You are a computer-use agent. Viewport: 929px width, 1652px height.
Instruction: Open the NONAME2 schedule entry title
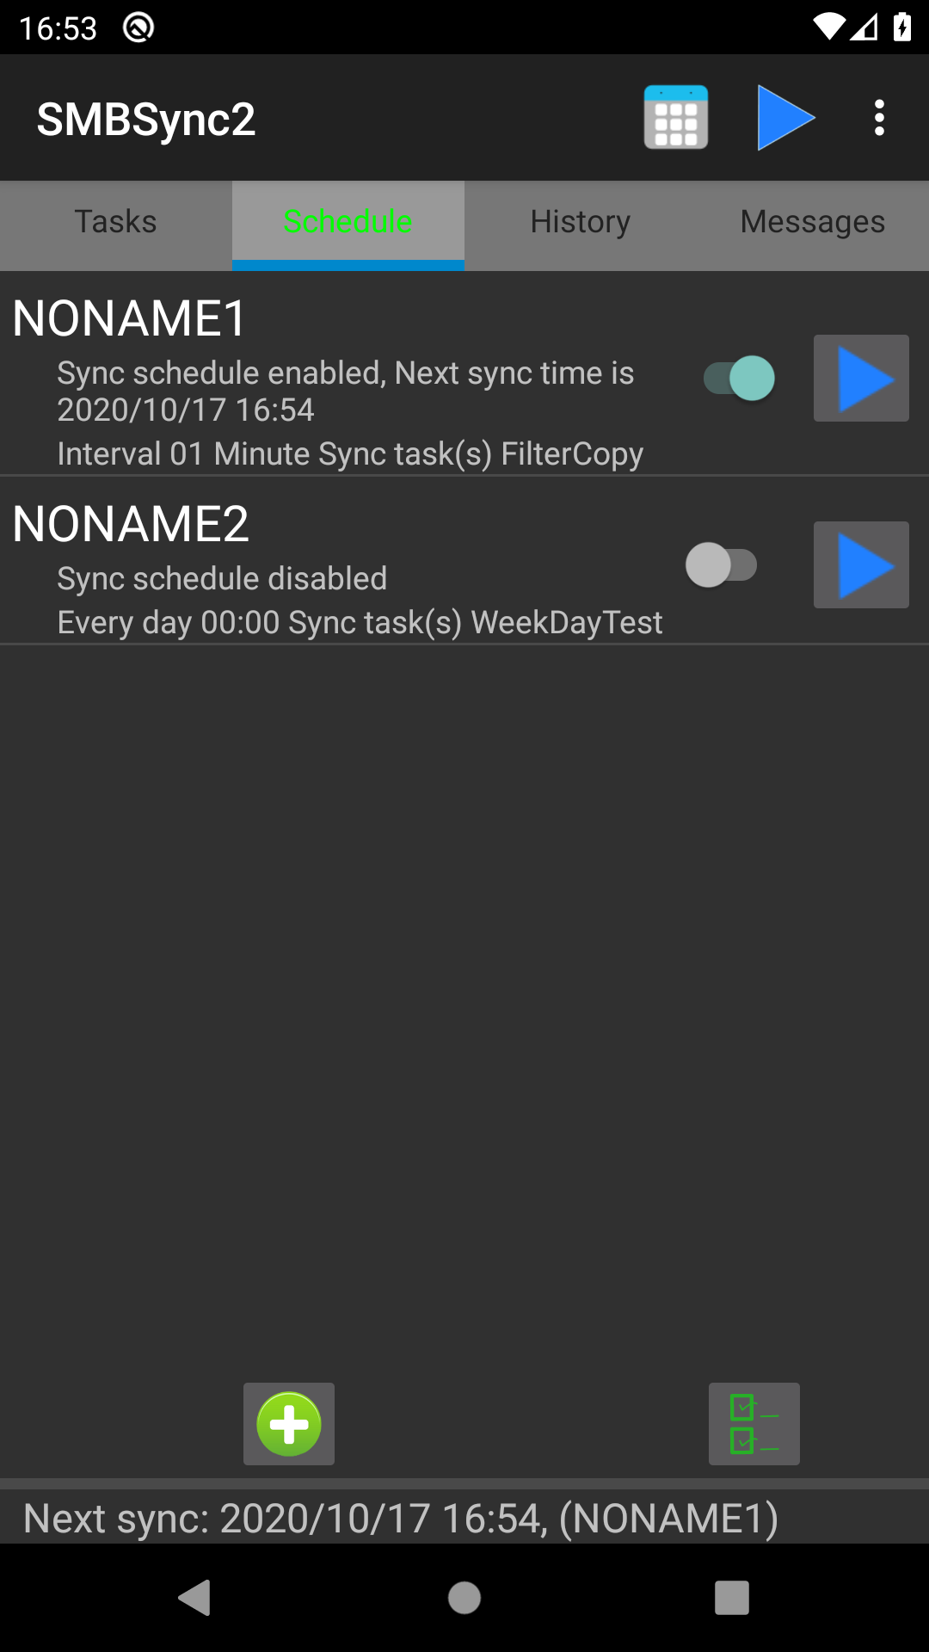(x=131, y=524)
